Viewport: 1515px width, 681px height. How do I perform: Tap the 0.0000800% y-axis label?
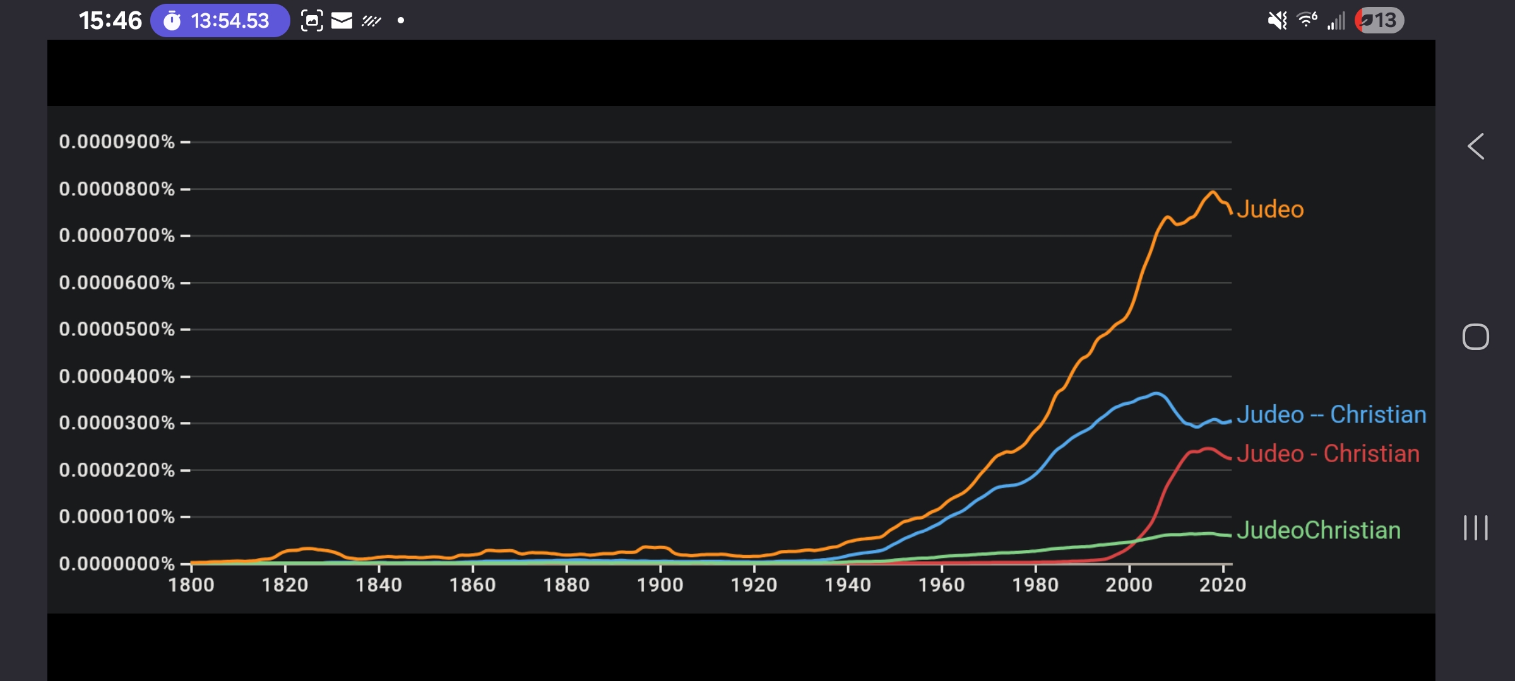pyautogui.click(x=117, y=189)
